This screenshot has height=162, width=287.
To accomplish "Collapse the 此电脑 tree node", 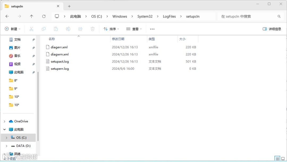I will pyautogui.click(x=5, y=129).
